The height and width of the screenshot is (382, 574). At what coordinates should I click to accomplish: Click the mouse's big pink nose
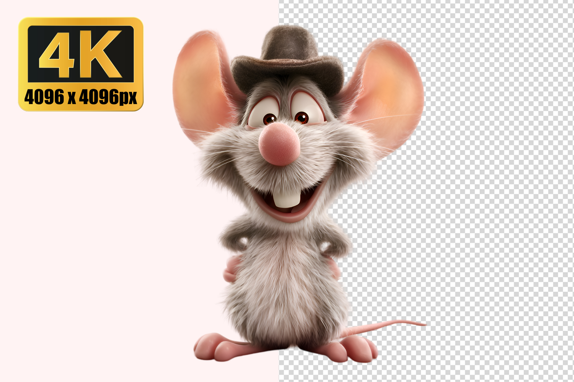(x=278, y=144)
